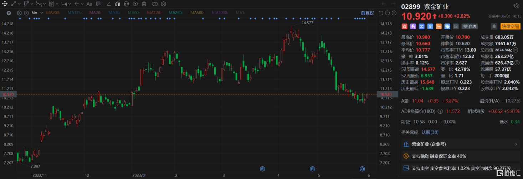Click the April earnings E marker
This screenshot has height=179, width=523.
[x=263, y=168]
